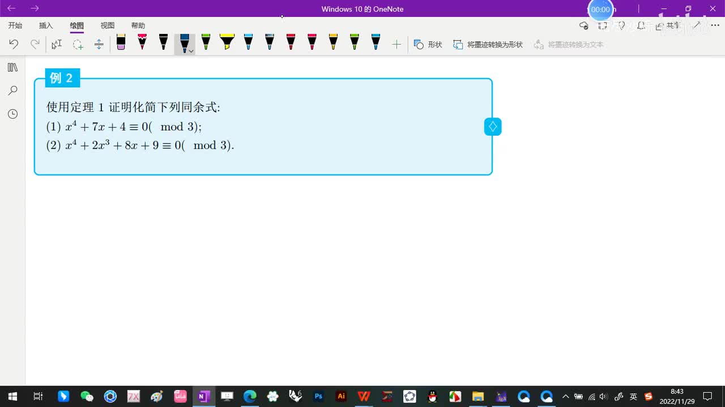Go back with the title bar arrow
This screenshot has width=725, height=407.
pyautogui.click(x=11, y=8)
